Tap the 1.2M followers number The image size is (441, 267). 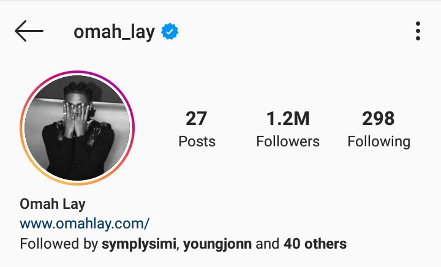(x=288, y=118)
